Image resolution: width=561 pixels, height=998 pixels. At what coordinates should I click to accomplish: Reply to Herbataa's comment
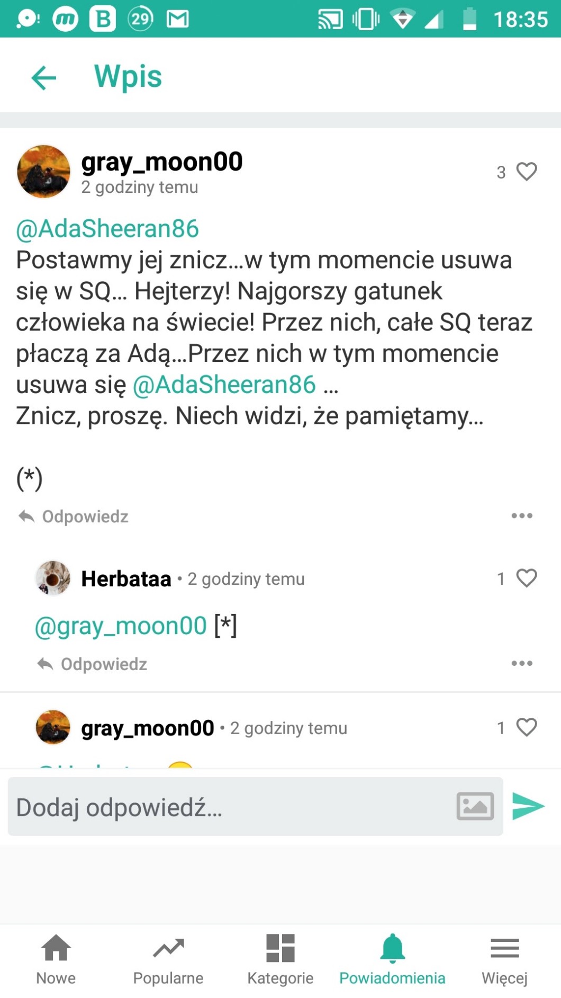pos(93,664)
